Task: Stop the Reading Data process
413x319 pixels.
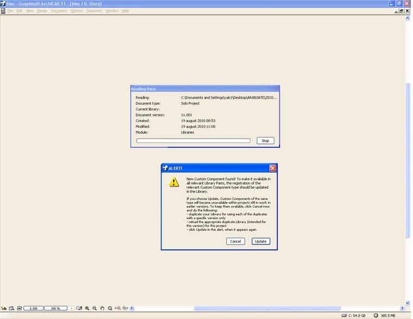Action: [265, 140]
